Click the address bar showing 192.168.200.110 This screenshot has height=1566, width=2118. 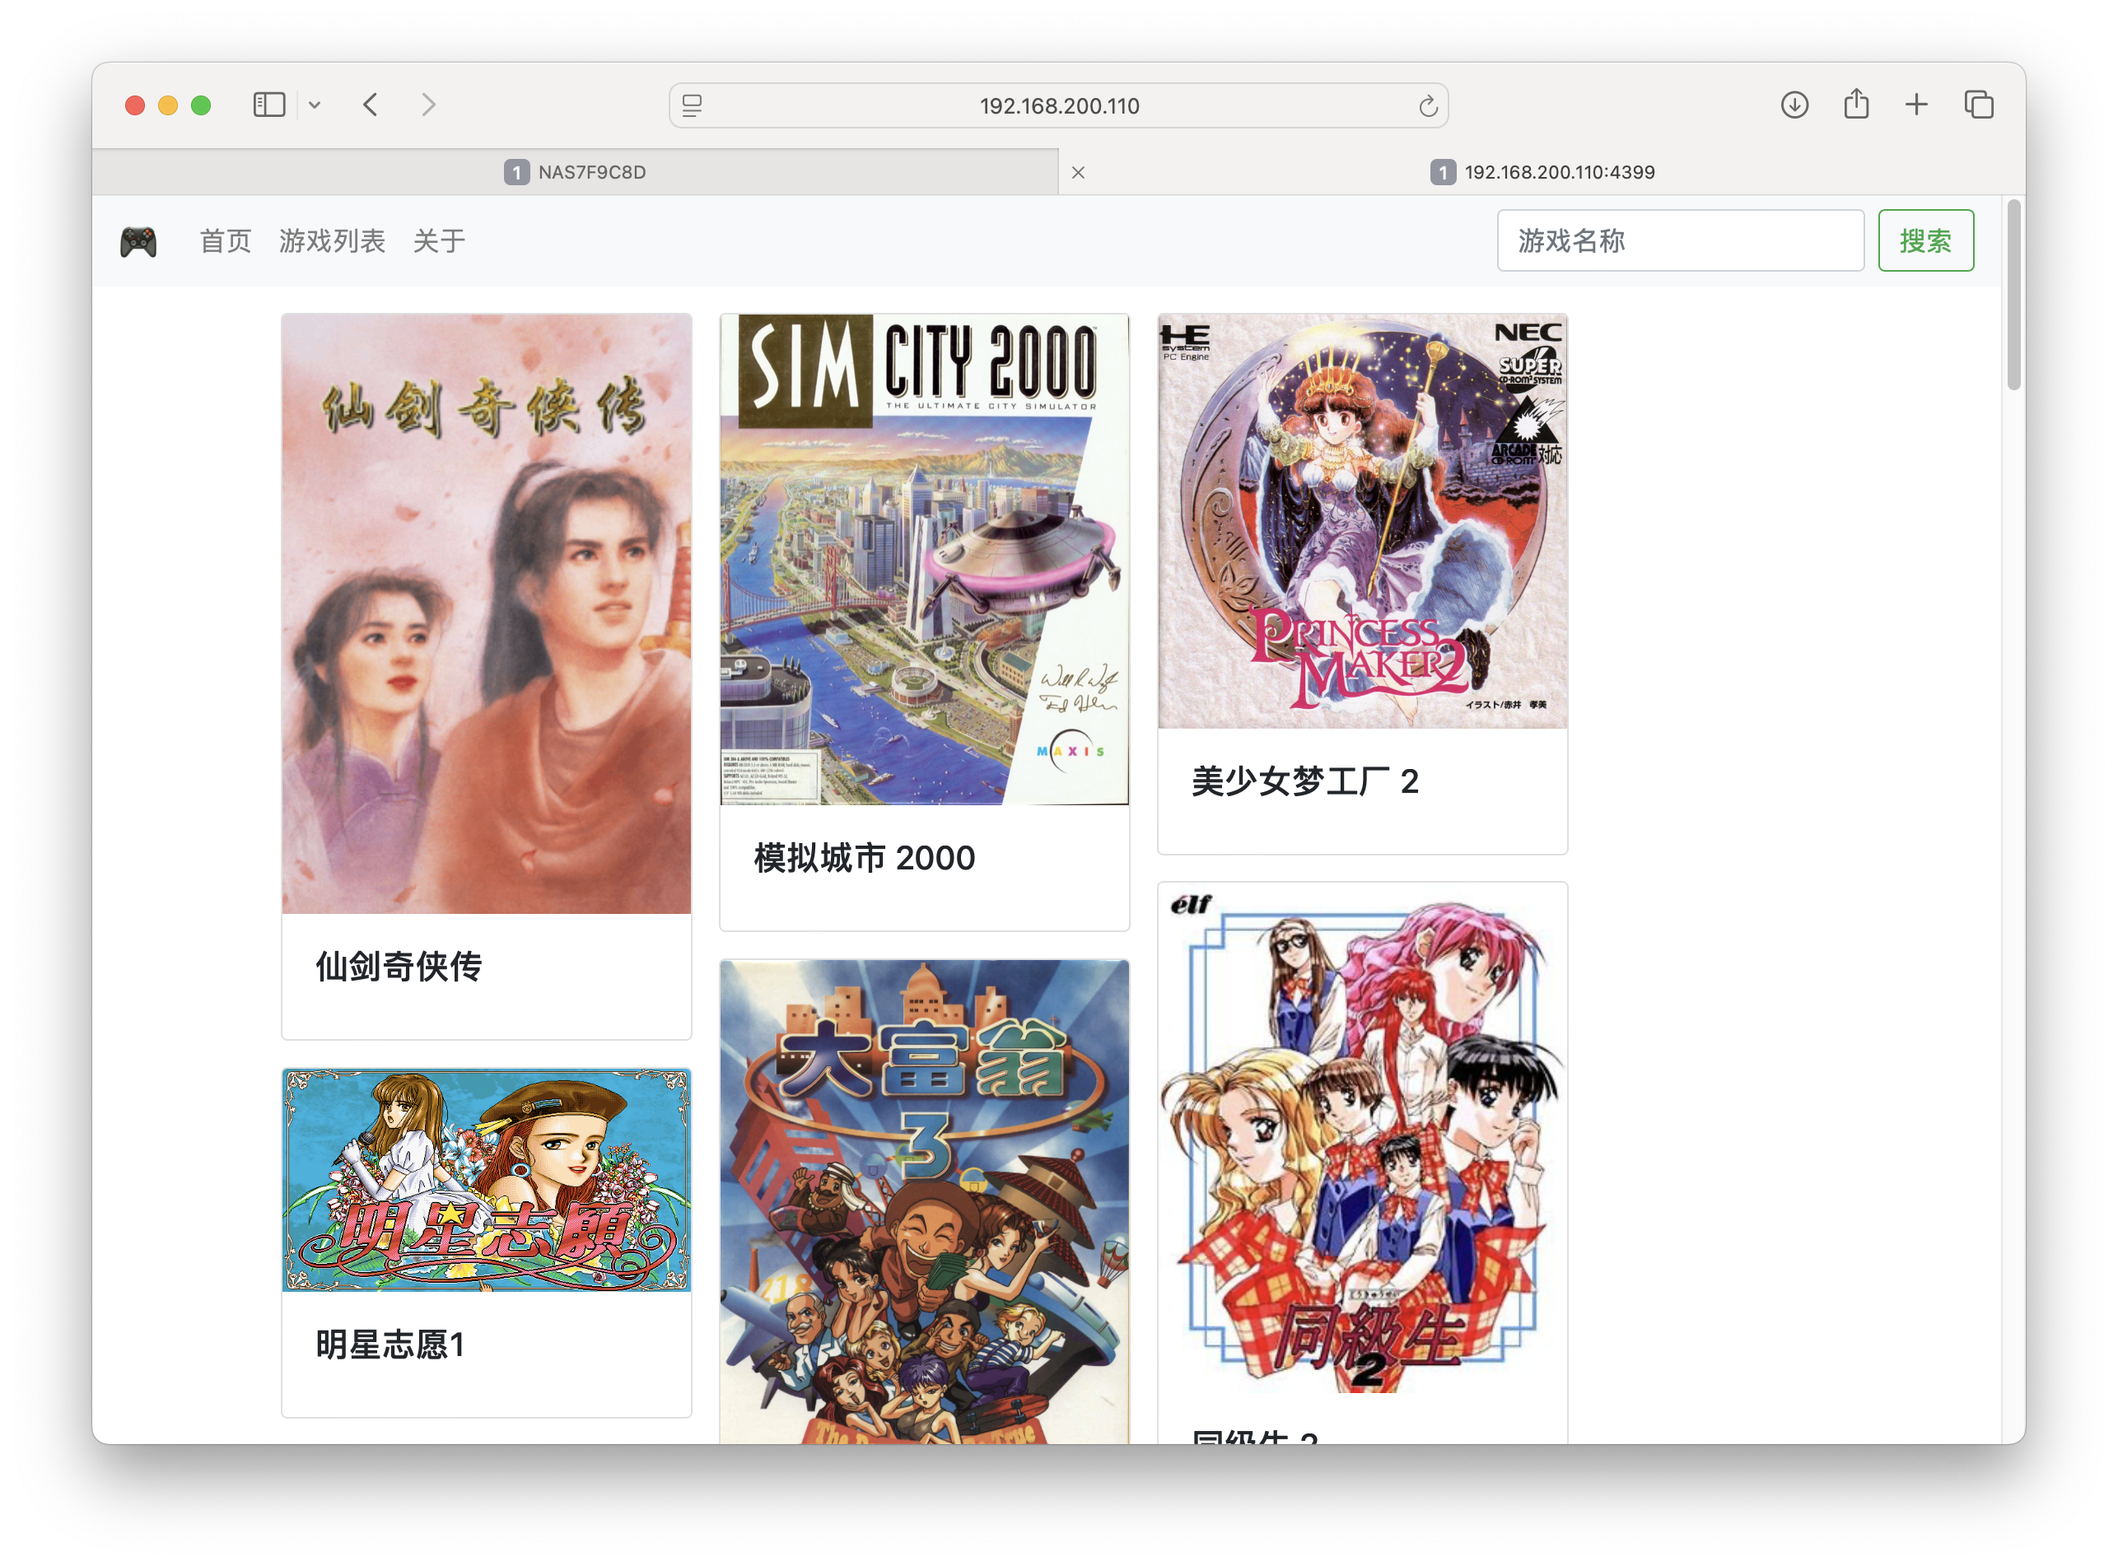pyautogui.click(x=1058, y=105)
